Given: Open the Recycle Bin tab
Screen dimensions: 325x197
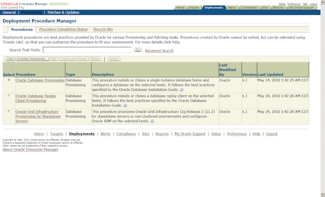Looking at the screenshot, I should coord(103,29).
